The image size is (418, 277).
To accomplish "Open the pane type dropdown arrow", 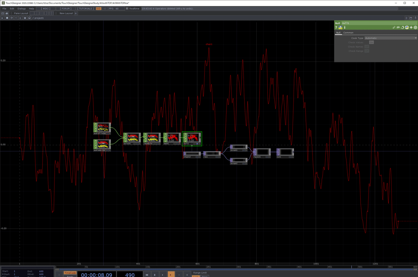I will (2, 18).
